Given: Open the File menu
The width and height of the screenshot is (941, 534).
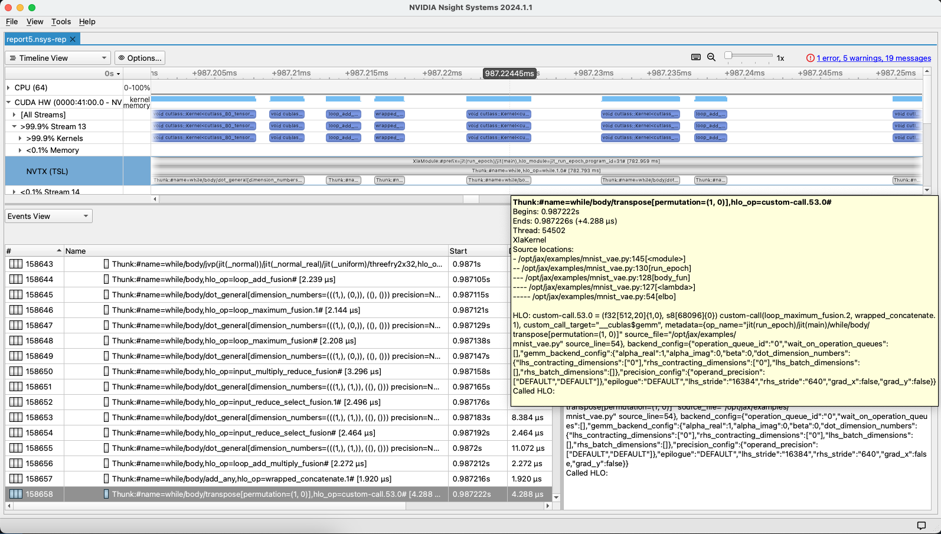Looking at the screenshot, I should point(12,22).
